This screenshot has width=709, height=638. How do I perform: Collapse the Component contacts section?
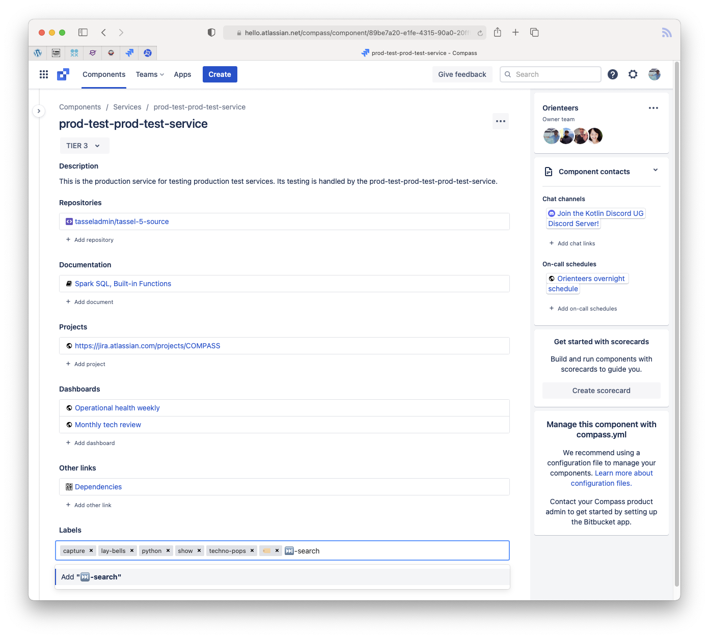[x=656, y=170]
